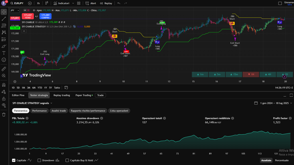
Task: Delete drawings with trash icon
Action: 4,115
